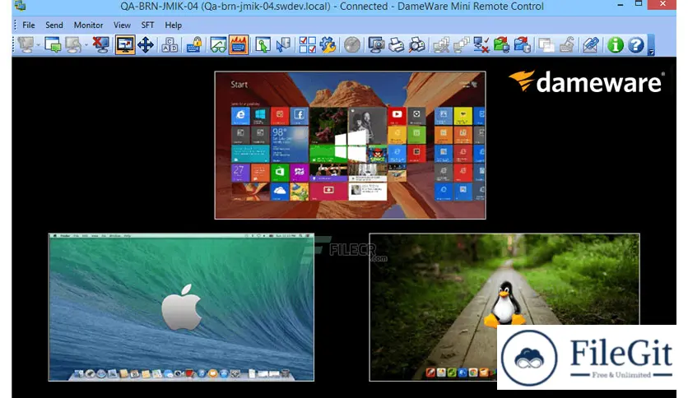
Task: Open the SFT menu
Action: pos(147,25)
